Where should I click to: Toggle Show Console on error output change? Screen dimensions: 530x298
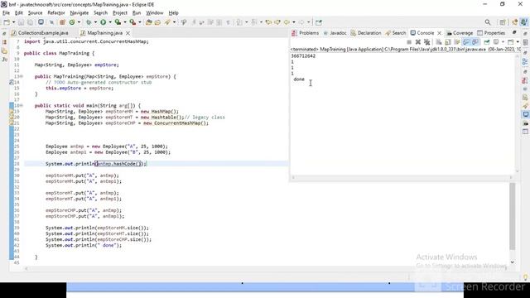point(475,42)
